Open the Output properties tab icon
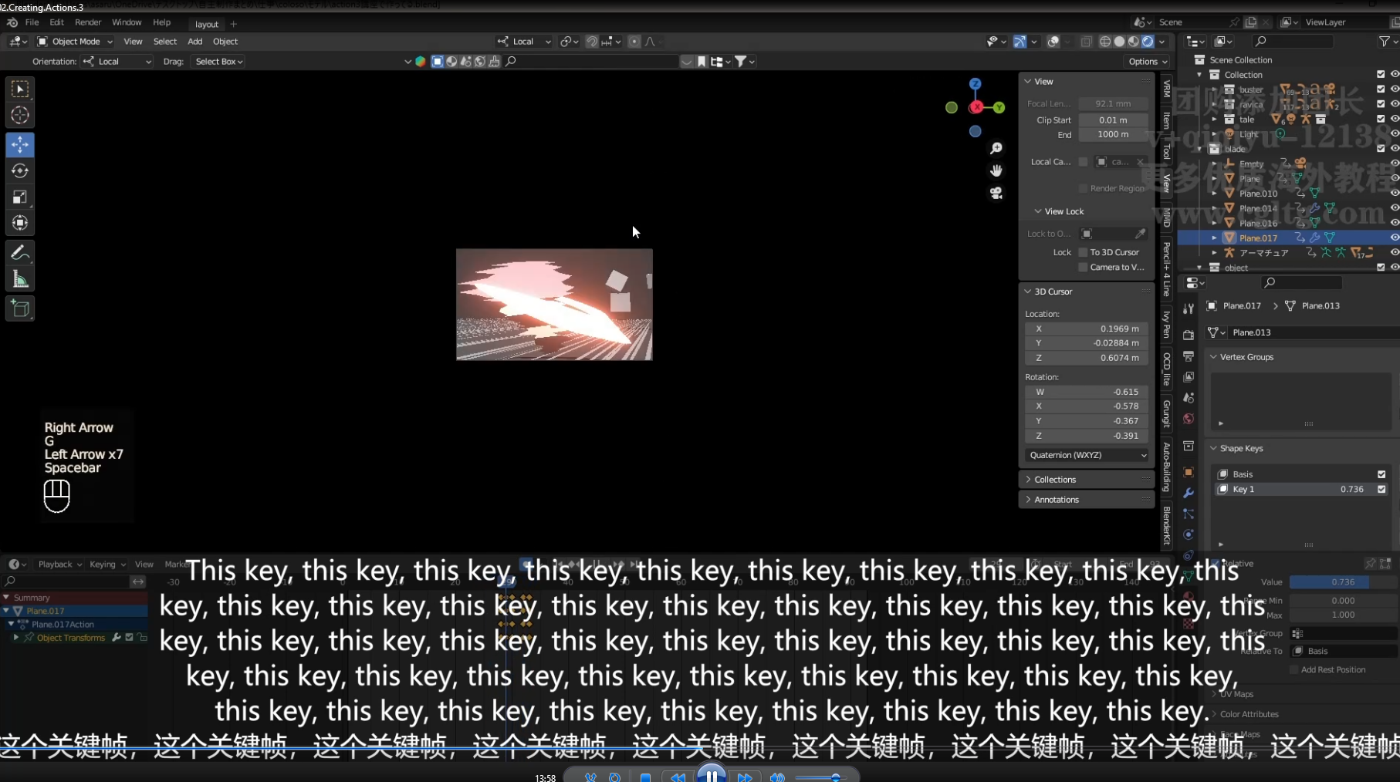Screen dimensions: 1400x782 click(x=1189, y=356)
